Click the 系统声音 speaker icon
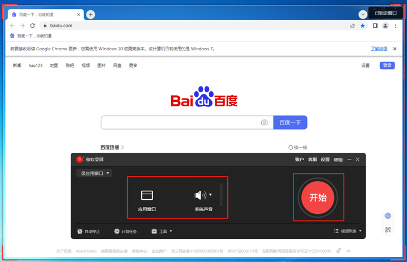 [200, 195]
